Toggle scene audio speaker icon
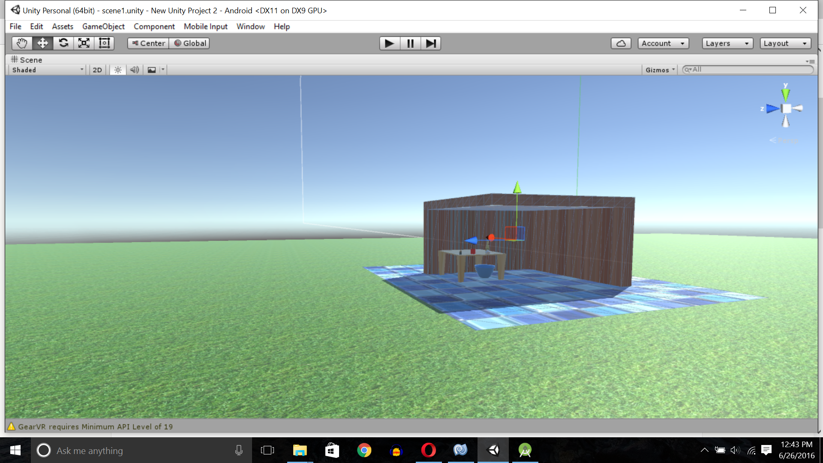Viewport: 823px width, 463px height. pyautogui.click(x=135, y=70)
